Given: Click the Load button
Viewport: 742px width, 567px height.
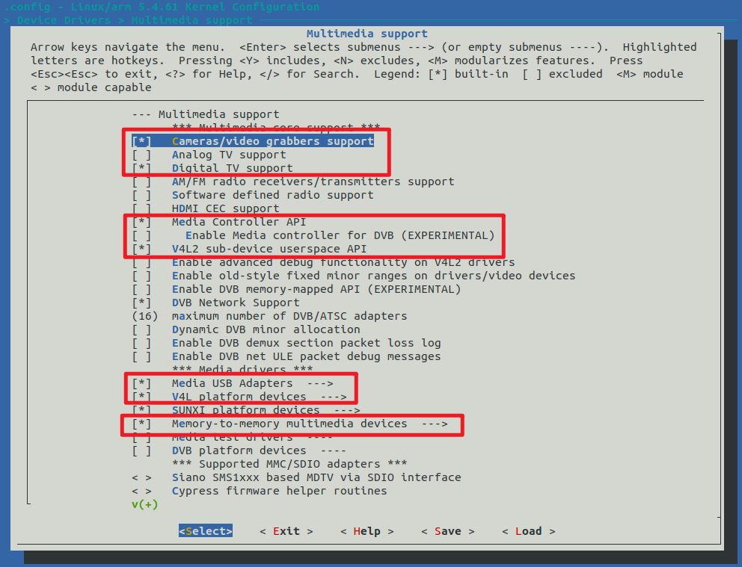Looking at the screenshot, I should 528,531.
